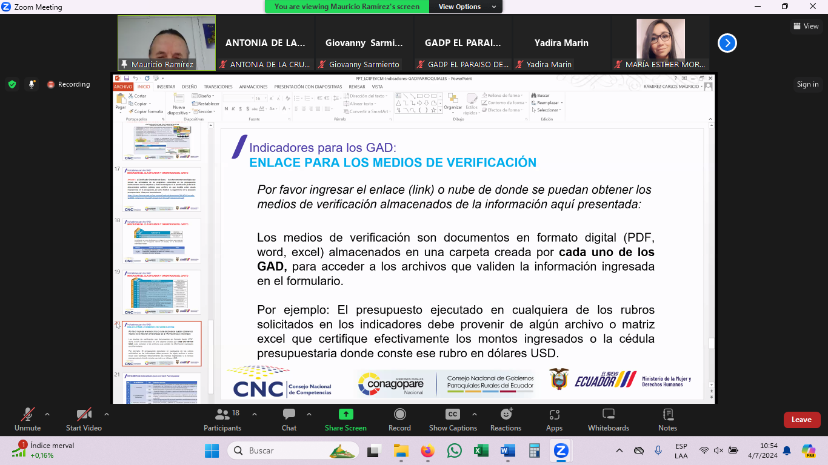The width and height of the screenshot is (828, 465).
Task: Open the Zoom Apps icon
Action: pos(554,419)
